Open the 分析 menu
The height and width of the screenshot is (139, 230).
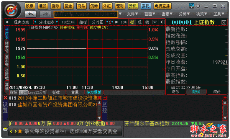tap(184, 14)
